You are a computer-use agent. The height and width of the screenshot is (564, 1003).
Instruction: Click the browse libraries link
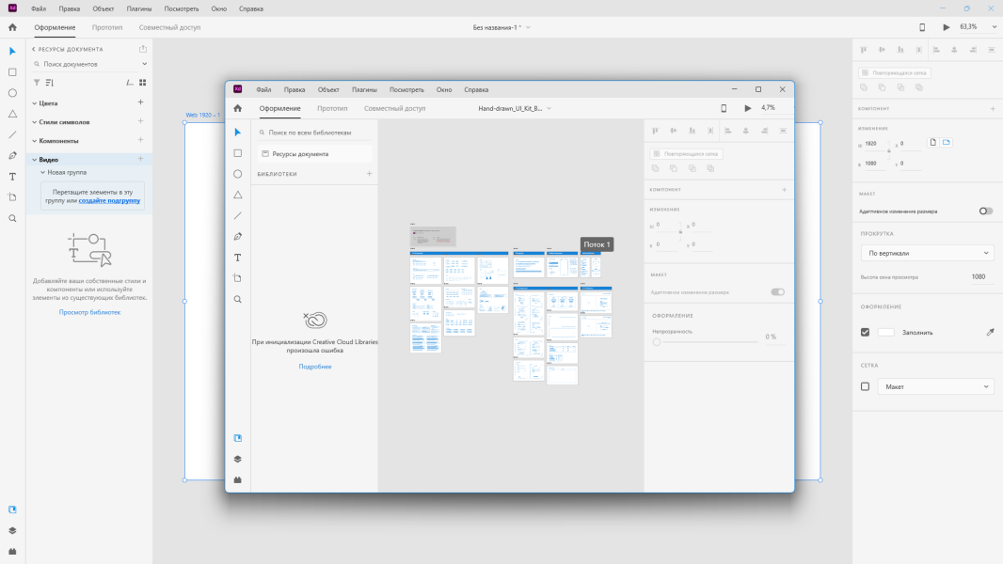89,312
